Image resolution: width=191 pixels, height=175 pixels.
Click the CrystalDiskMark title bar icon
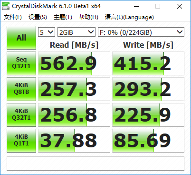[5, 6]
